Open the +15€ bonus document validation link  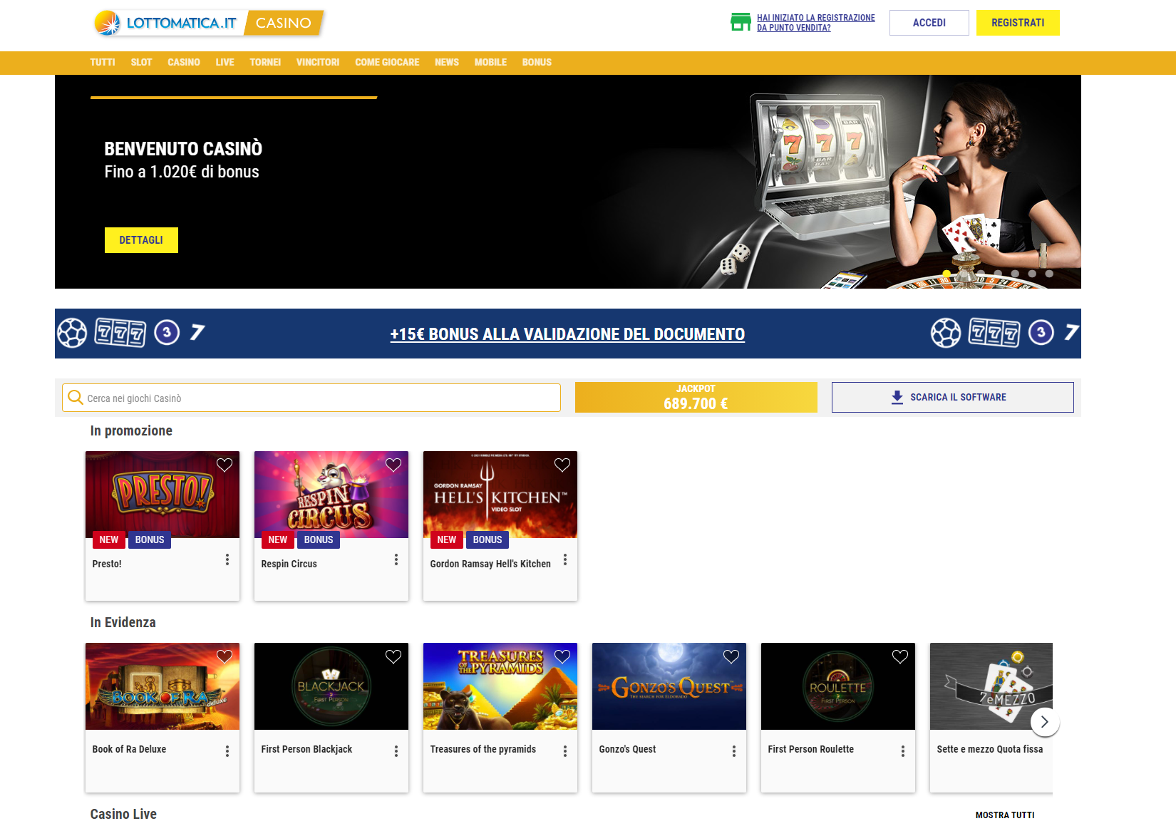click(567, 334)
